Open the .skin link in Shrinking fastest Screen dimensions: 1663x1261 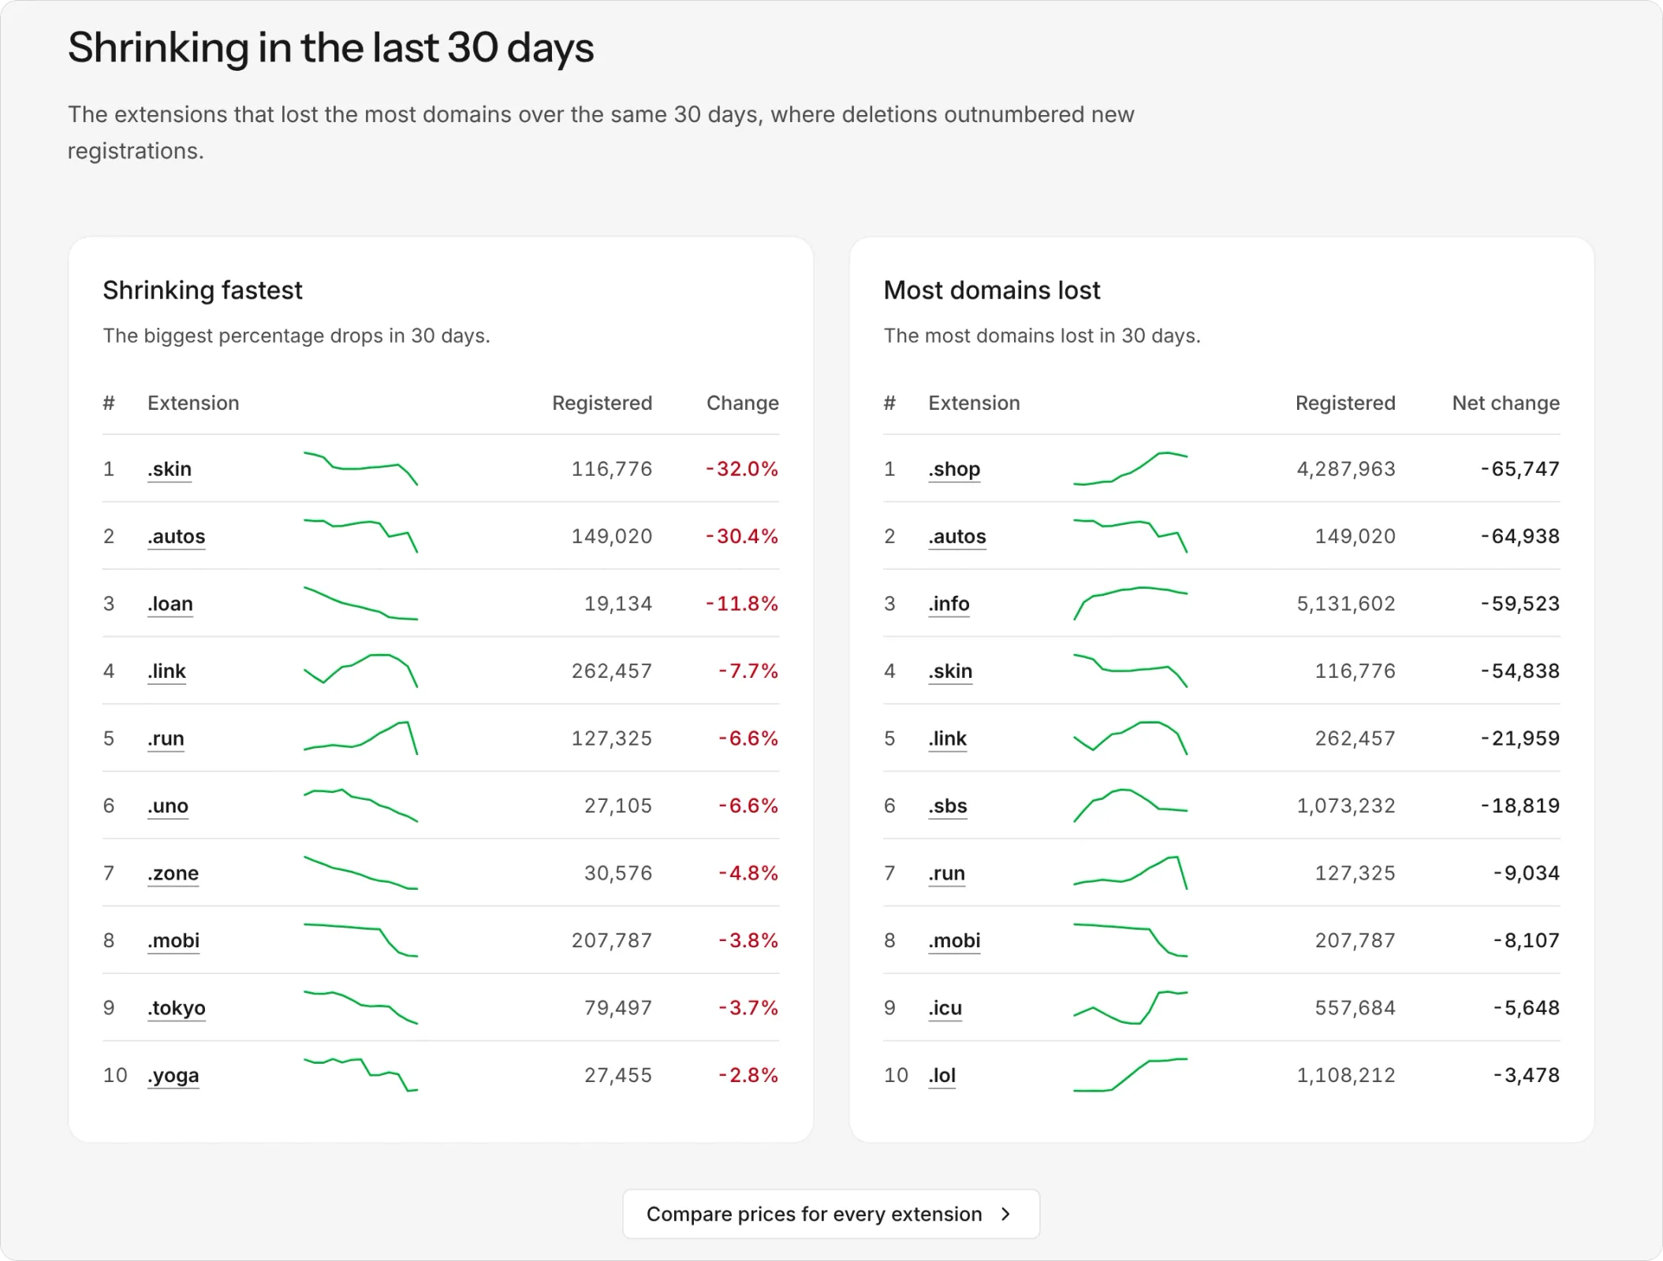(x=170, y=469)
